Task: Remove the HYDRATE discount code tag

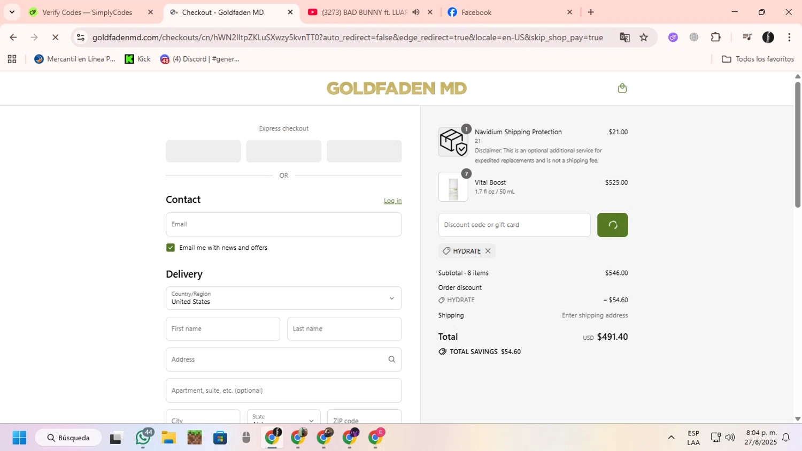Action: [488, 251]
